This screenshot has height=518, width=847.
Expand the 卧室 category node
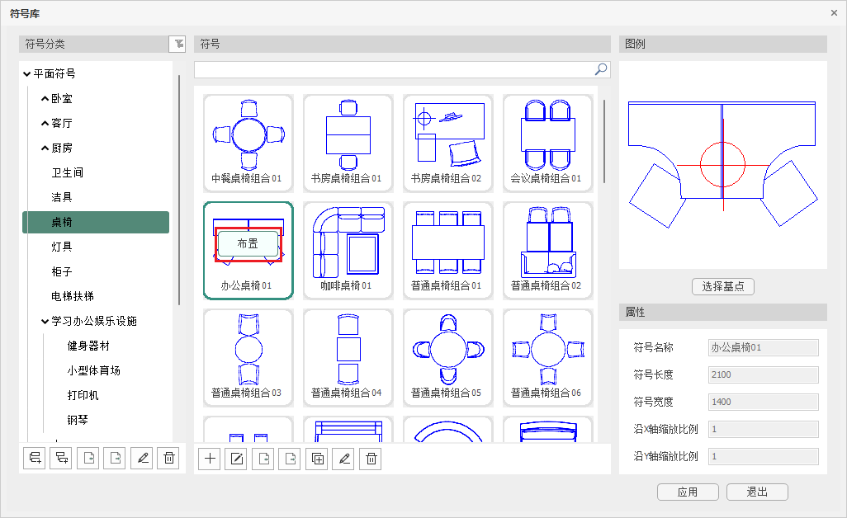45,99
